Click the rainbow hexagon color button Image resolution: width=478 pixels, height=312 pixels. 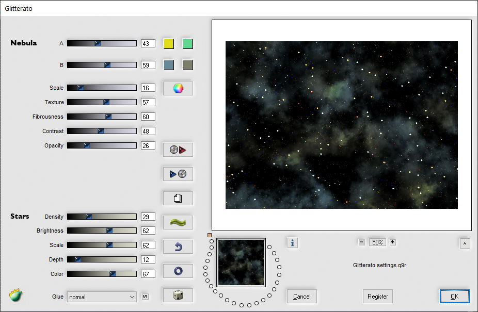click(x=178, y=88)
